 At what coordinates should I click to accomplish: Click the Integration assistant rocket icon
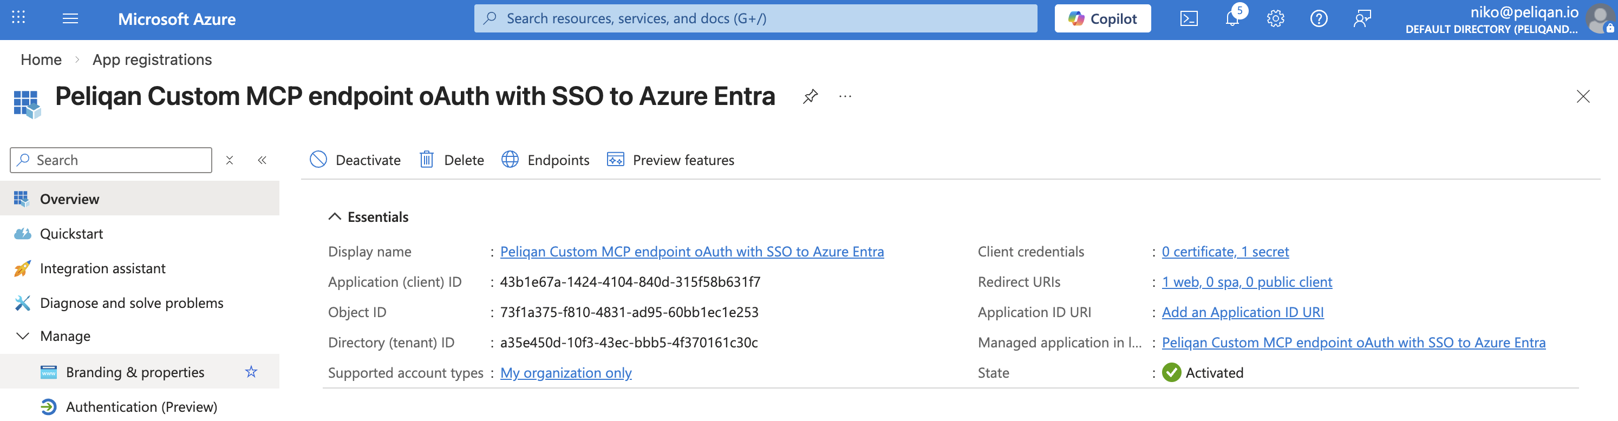tap(23, 268)
